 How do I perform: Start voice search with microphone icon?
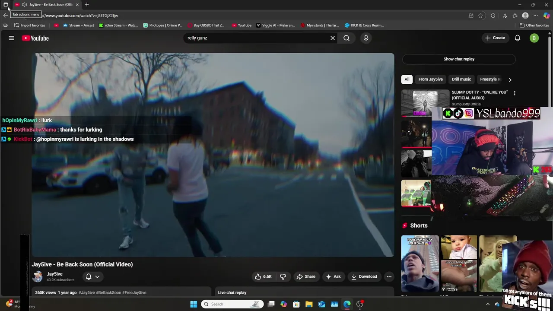pyautogui.click(x=366, y=38)
